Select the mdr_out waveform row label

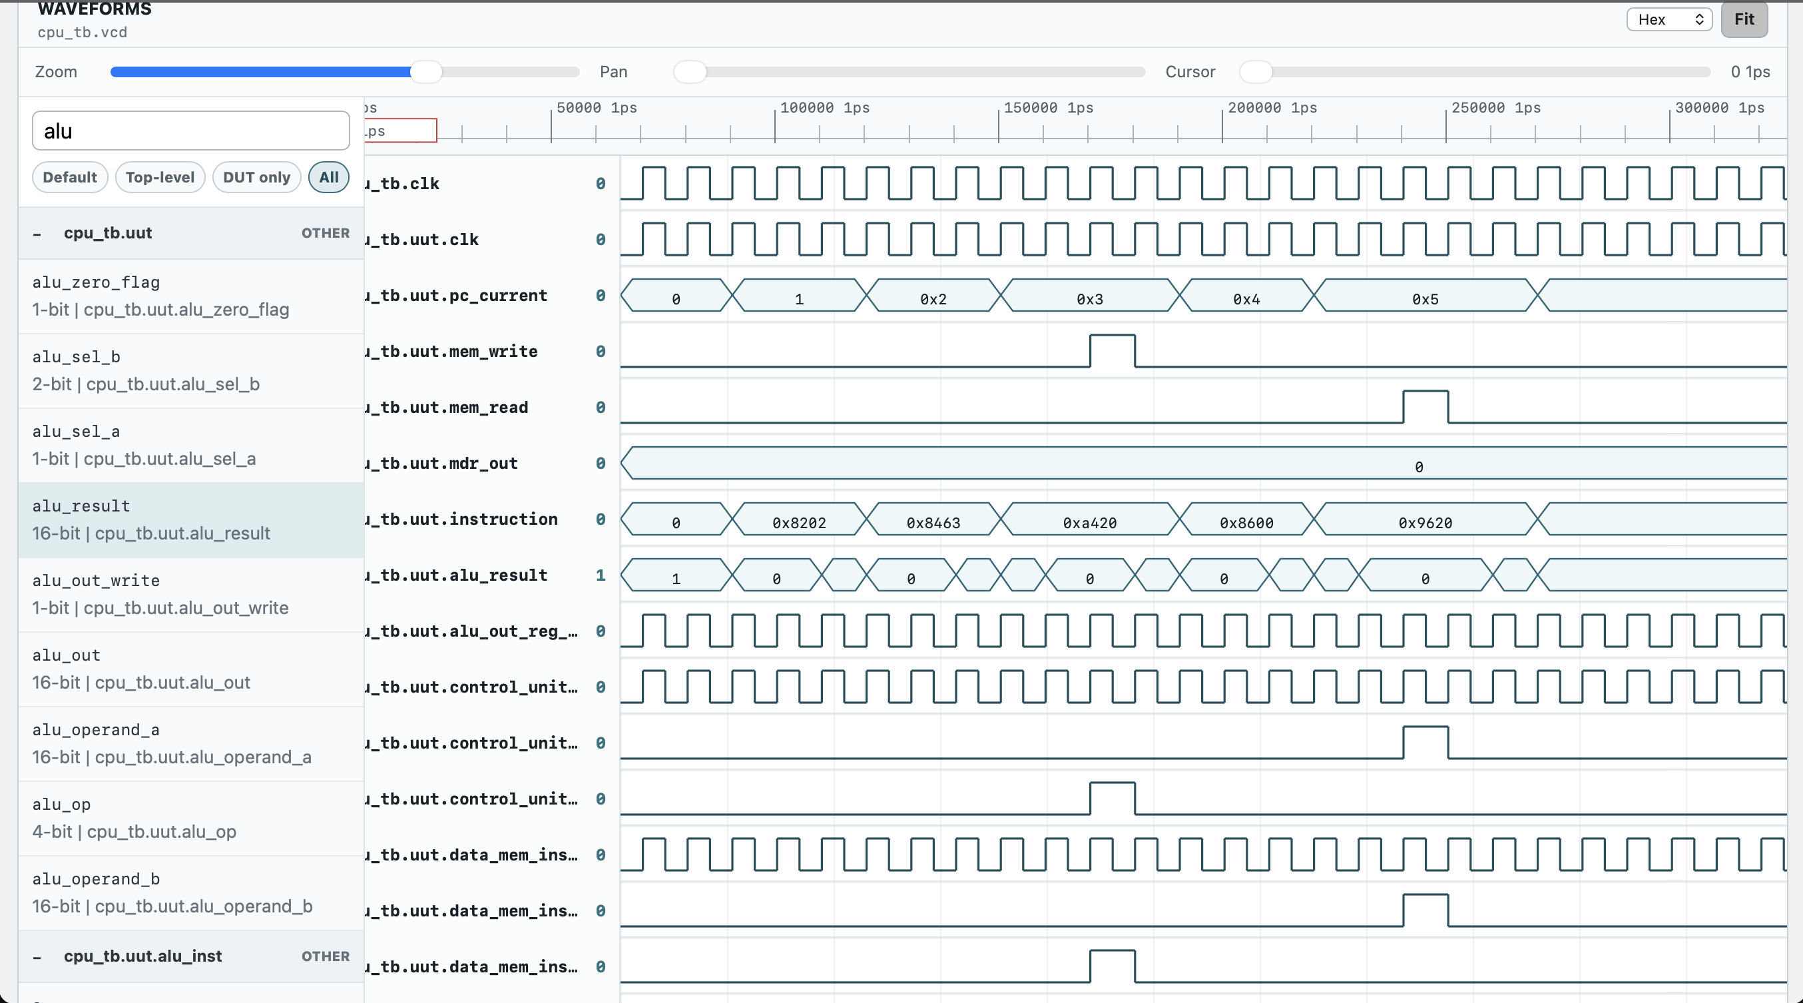[441, 464]
